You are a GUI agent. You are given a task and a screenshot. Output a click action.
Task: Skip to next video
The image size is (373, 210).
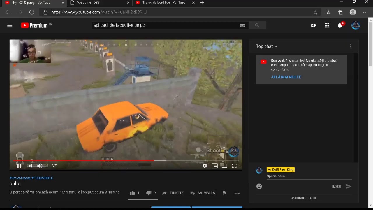30,166
